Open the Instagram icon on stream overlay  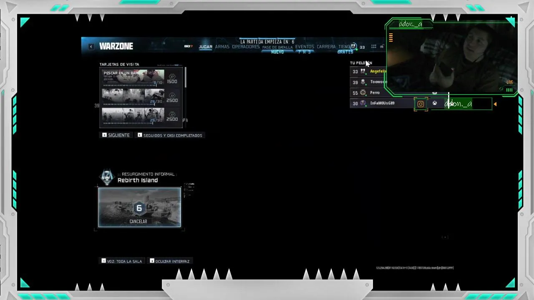tap(421, 104)
